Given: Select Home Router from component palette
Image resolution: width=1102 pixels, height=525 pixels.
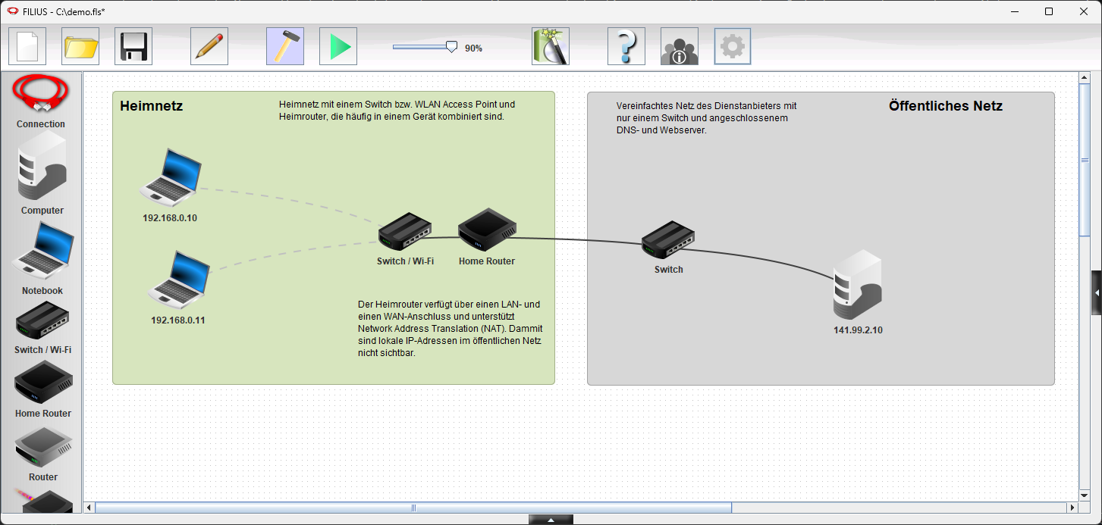Looking at the screenshot, I should 43,383.
